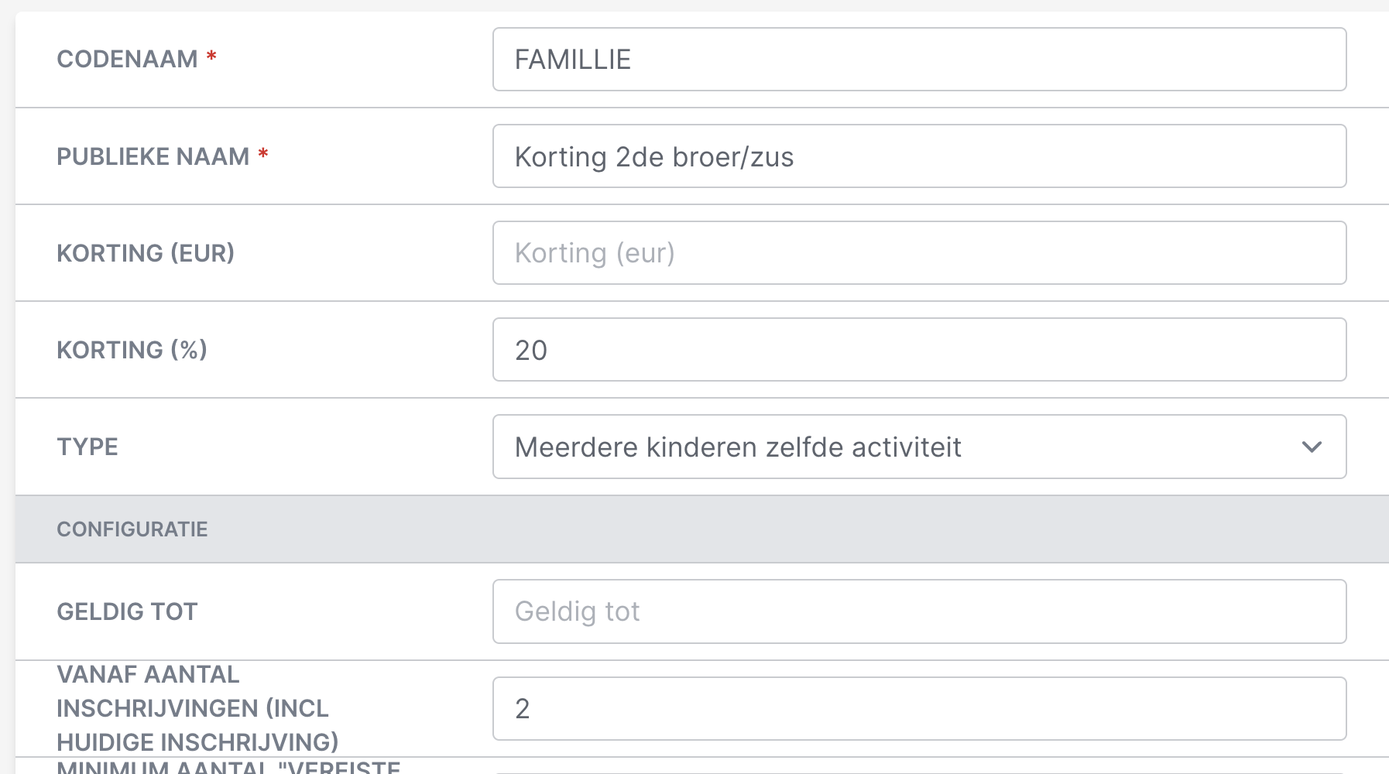
Task: Click the empty Korting (eur) field
Action: (x=918, y=253)
